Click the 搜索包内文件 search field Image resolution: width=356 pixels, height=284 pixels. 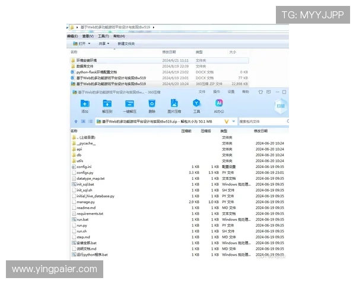tap(262, 122)
